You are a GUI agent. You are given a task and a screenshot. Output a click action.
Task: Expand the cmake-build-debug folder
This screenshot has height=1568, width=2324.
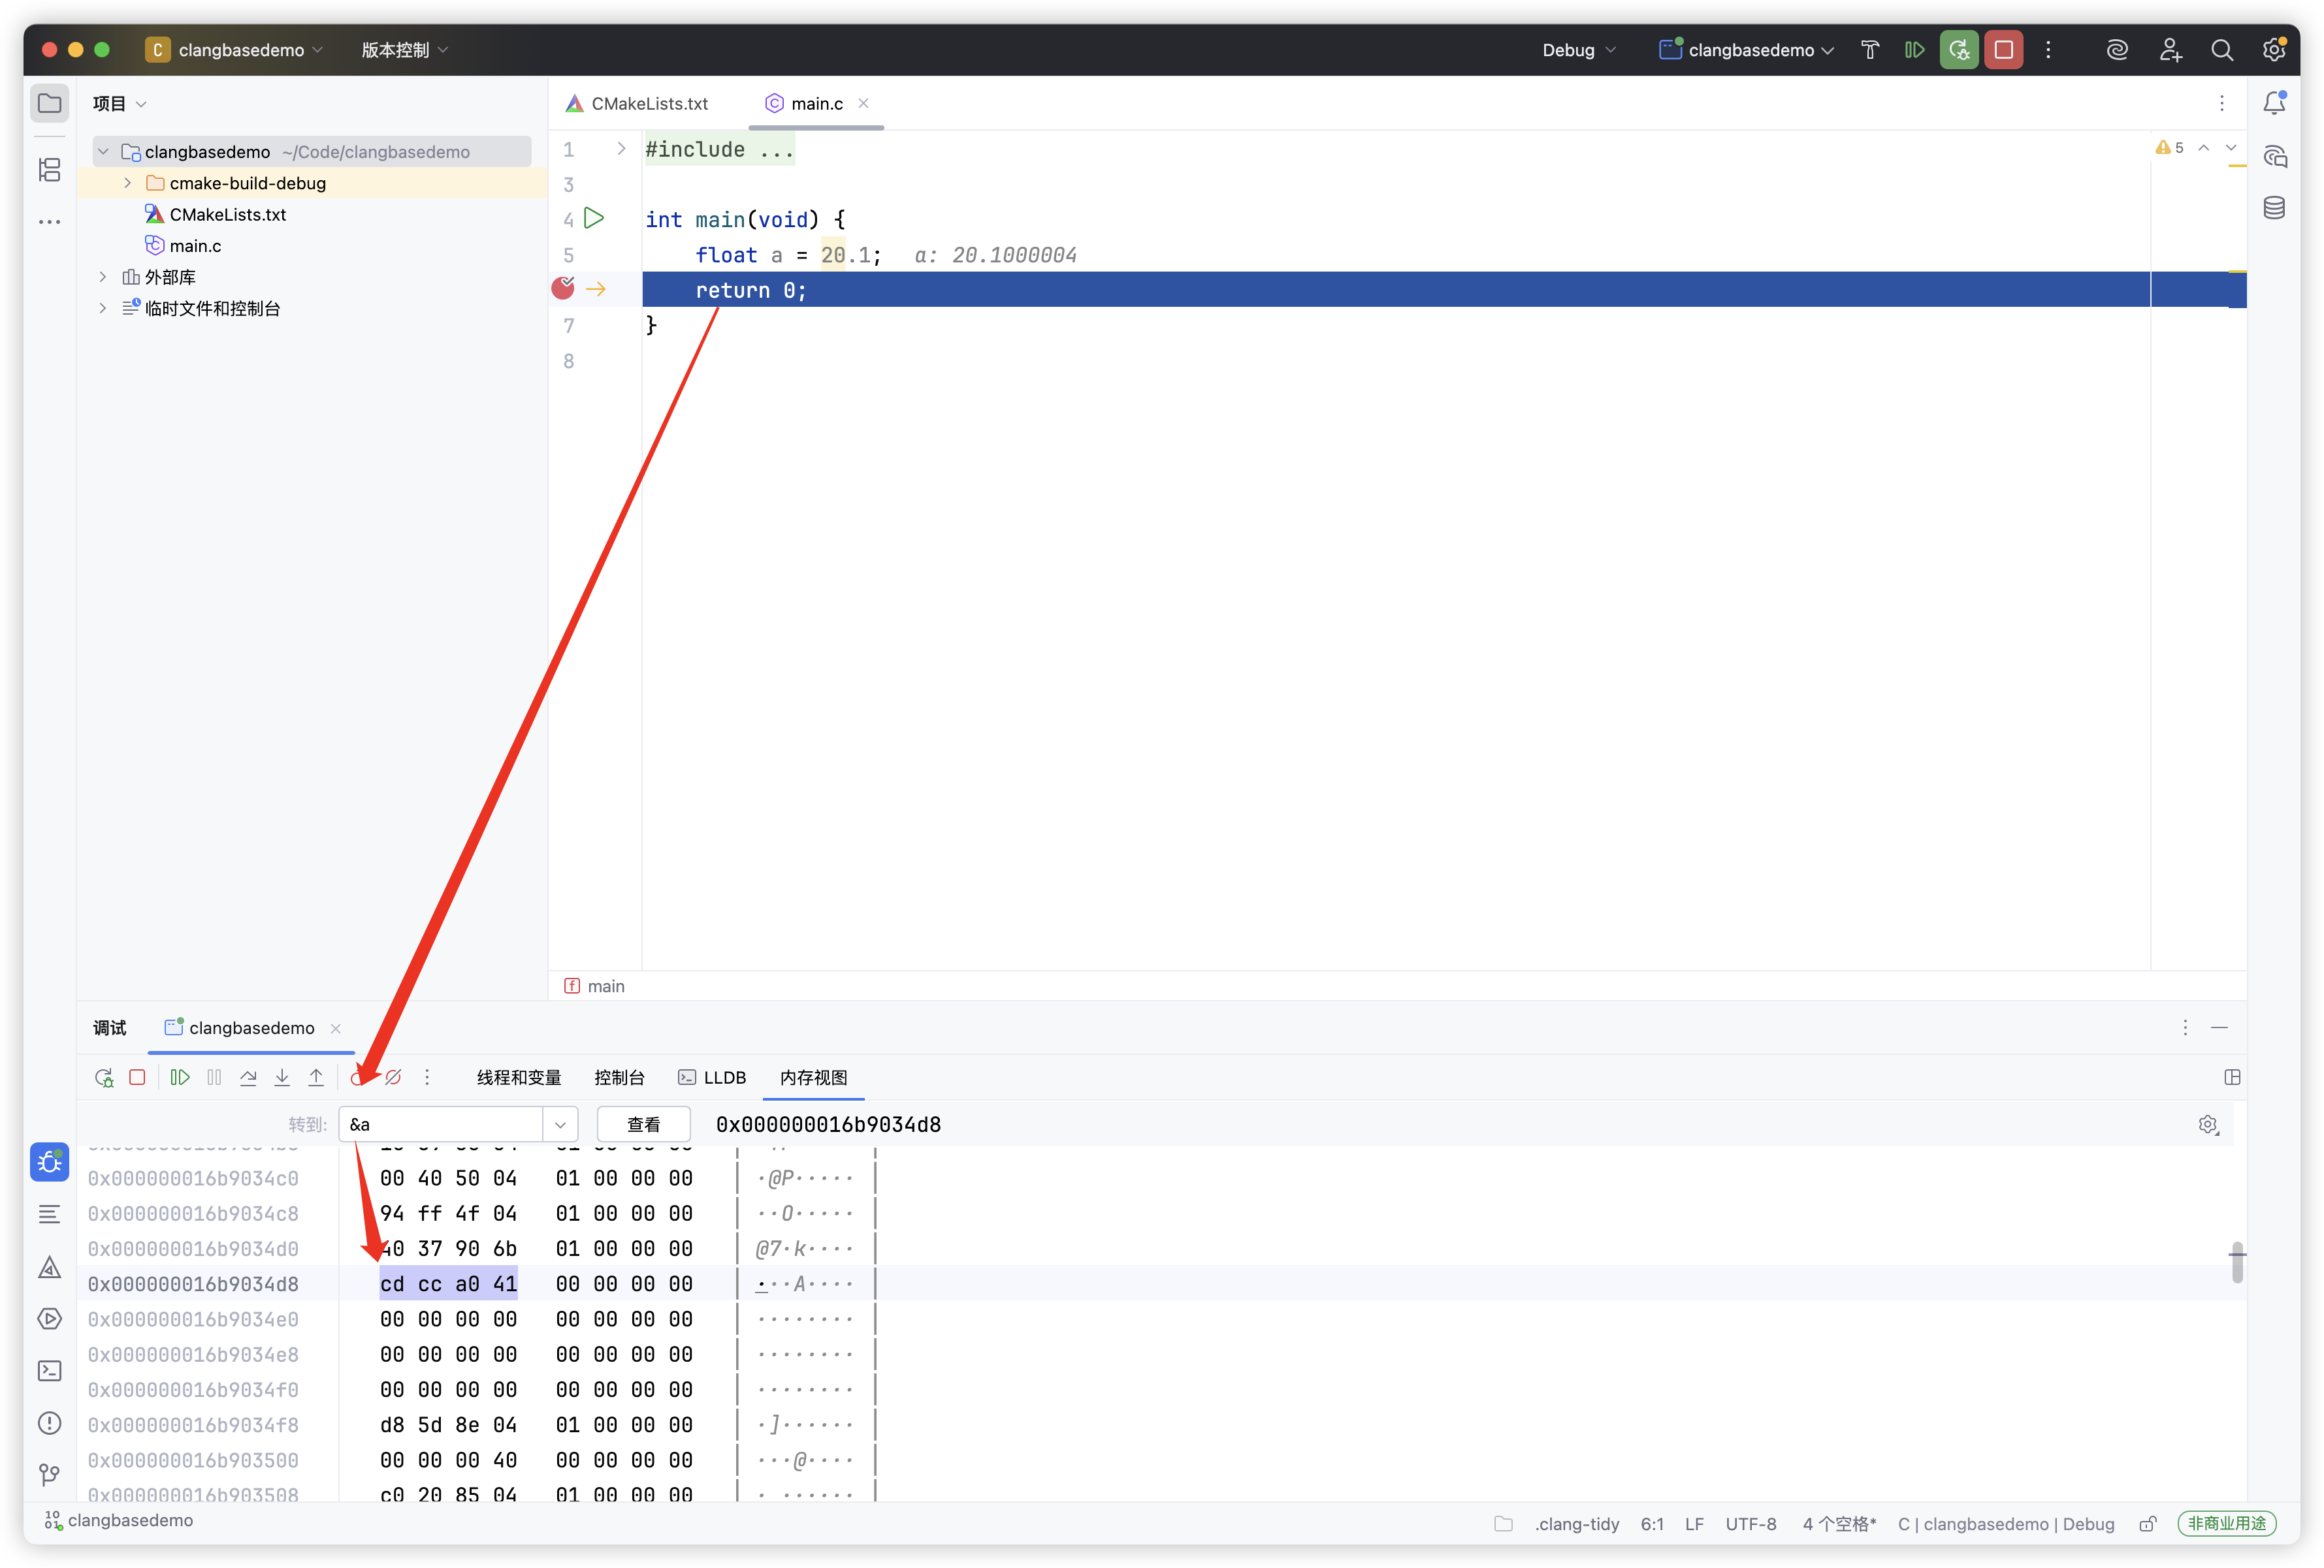coord(127,183)
